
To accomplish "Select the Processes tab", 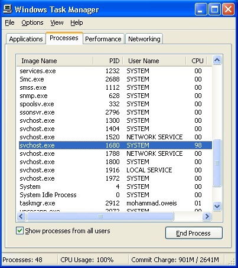I will tap(64, 38).
